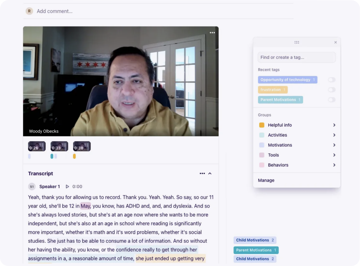Jump to the 0:33 highlight thumbnail
This screenshot has height=266, width=360.
[x=59, y=146]
